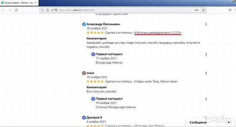Screen dimensions: 236x127
Task: Open options menu for илья review
Action: pos(206,73)
